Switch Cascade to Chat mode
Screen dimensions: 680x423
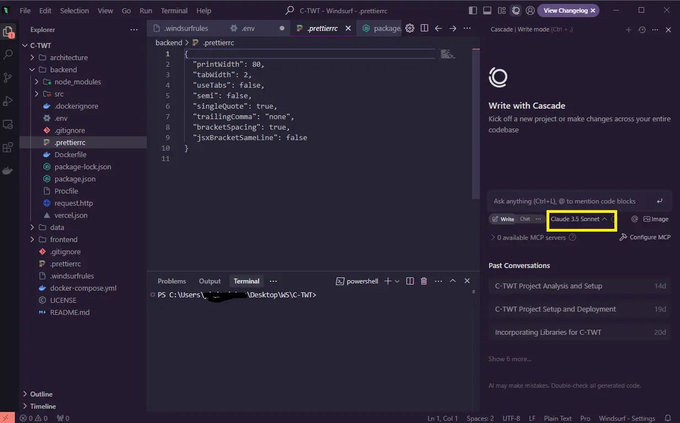coord(525,219)
